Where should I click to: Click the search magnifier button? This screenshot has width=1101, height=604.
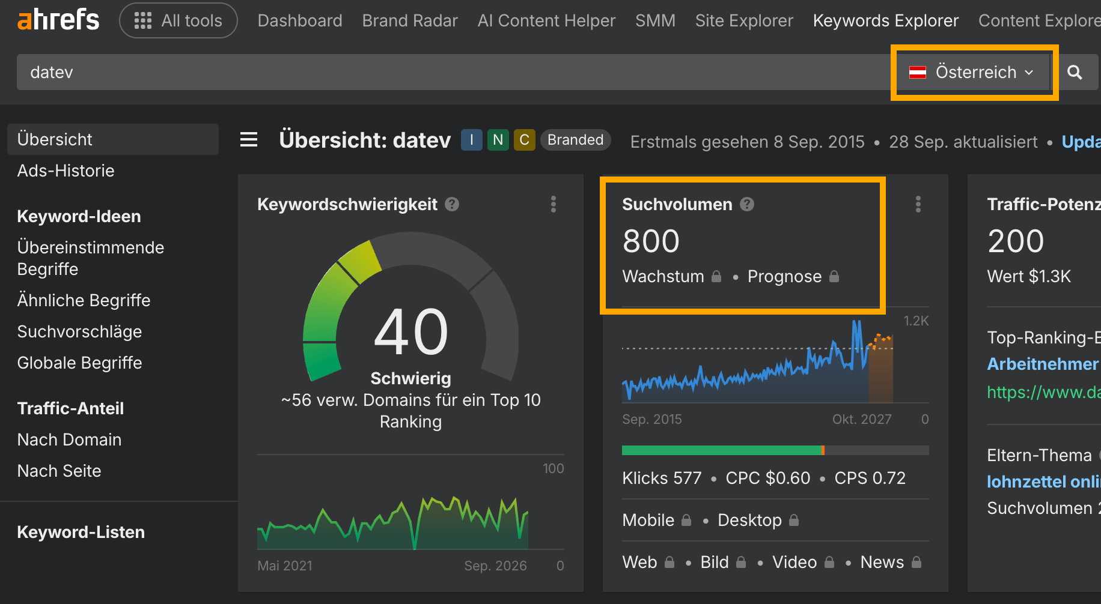1075,72
